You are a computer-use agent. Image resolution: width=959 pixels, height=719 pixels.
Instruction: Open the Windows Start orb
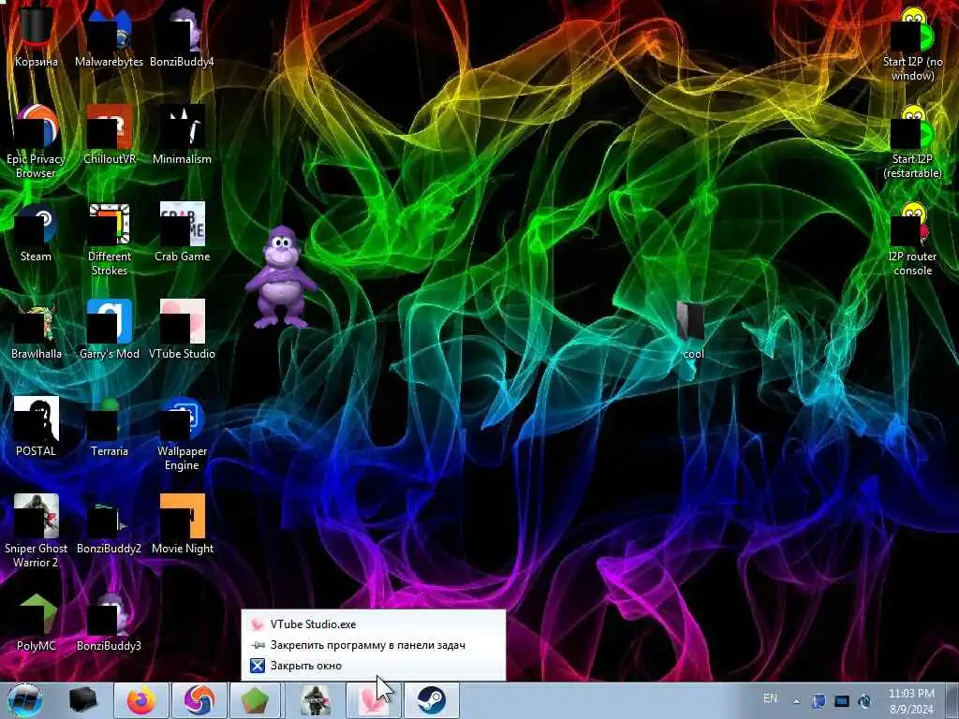pyautogui.click(x=25, y=700)
